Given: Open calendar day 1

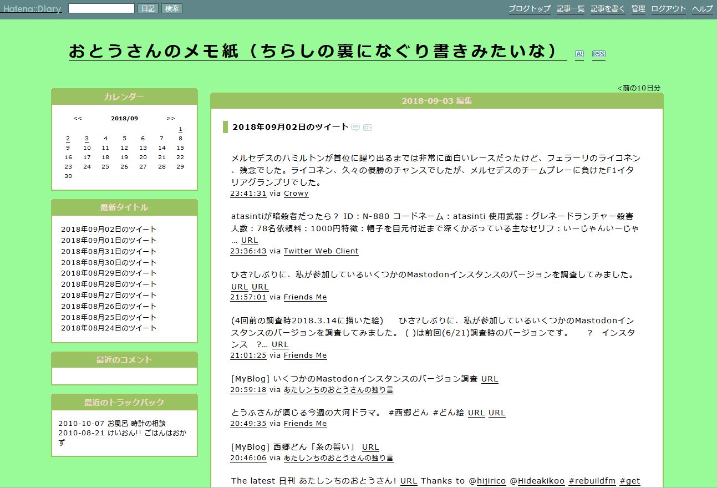Looking at the screenshot, I should [180, 129].
